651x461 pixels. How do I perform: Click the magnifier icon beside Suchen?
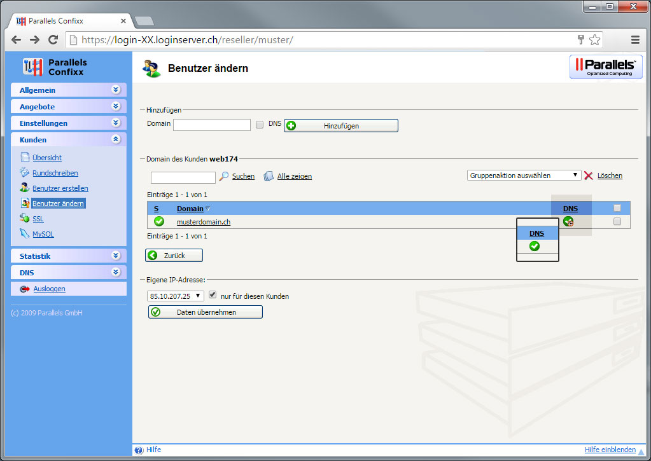(224, 176)
